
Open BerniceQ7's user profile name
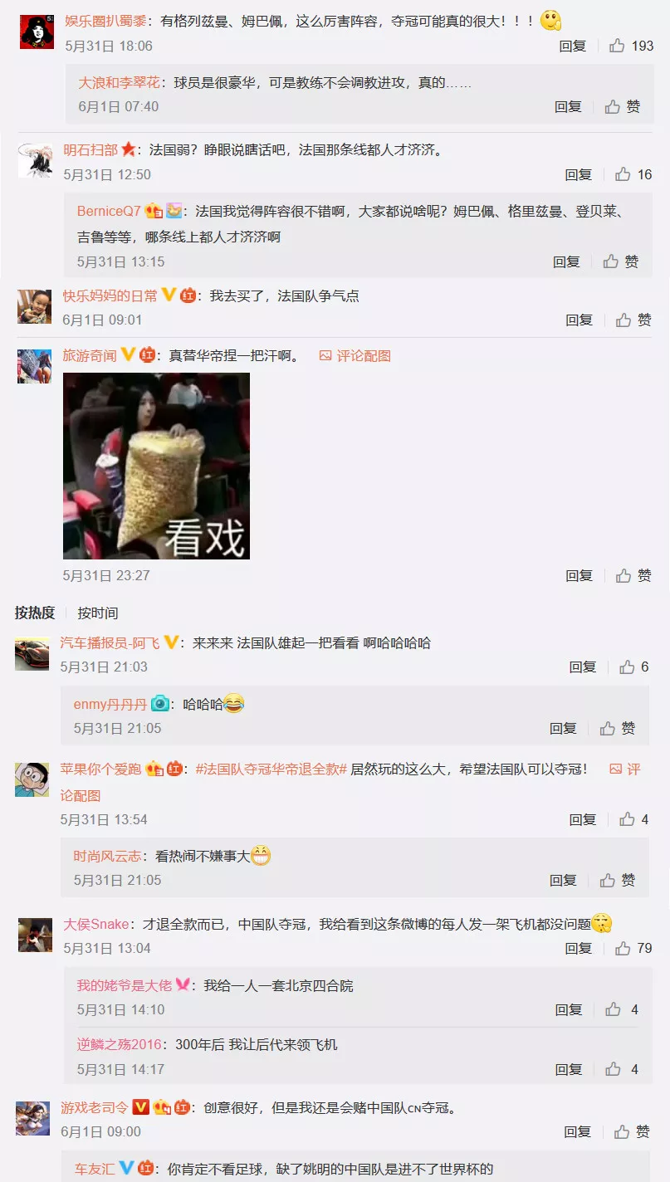[x=109, y=211]
